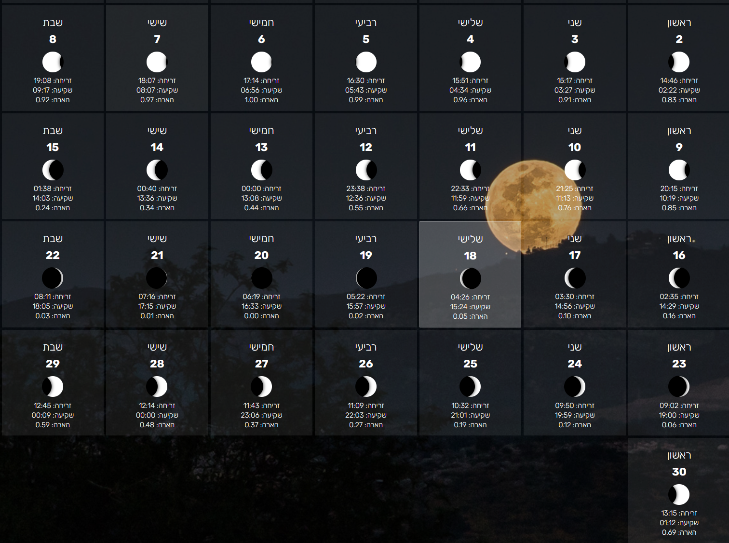Click the half moon icon on day 28

coord(157,387)
